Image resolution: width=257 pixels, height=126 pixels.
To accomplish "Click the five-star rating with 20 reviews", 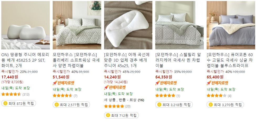I will pyautogui.click(x=117, y=106).
